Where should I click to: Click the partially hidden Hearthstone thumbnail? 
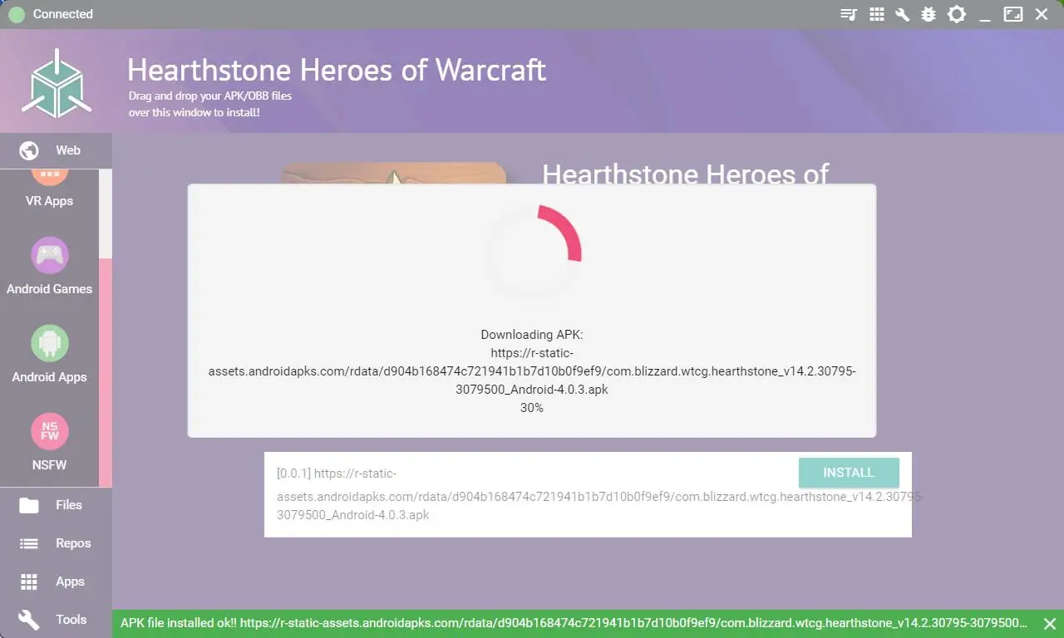395,173
